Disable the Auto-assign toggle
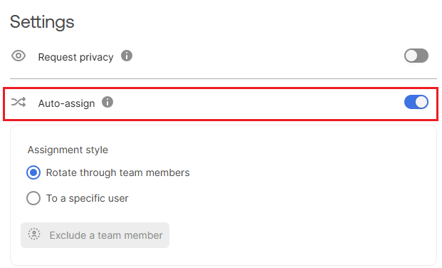This screenshot has width=442, height=268. 416,102
